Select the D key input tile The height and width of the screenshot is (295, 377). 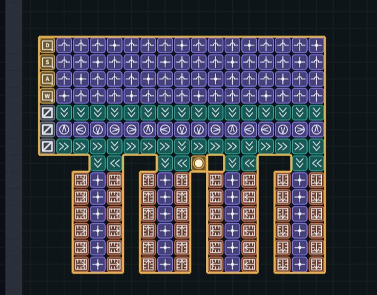pyautogui.click(x=48, y=45)
